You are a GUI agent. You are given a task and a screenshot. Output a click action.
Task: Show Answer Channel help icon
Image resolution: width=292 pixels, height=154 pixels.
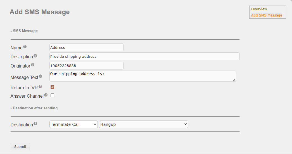tap(46, 95)
